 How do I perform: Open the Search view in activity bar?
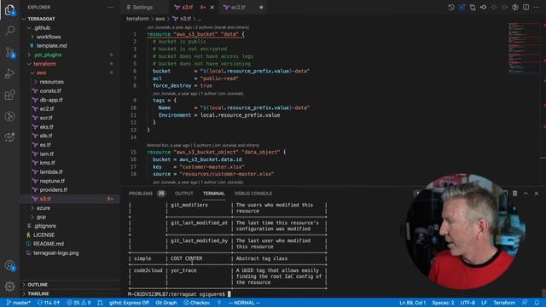pyautogui.click(x=9, y=31)
